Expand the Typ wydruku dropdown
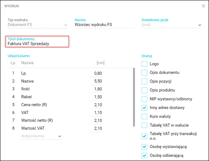209x161 pixels. click(x=38, y=25)
